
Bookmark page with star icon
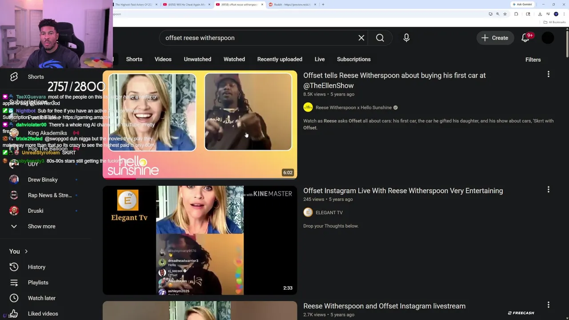[505, 14]
